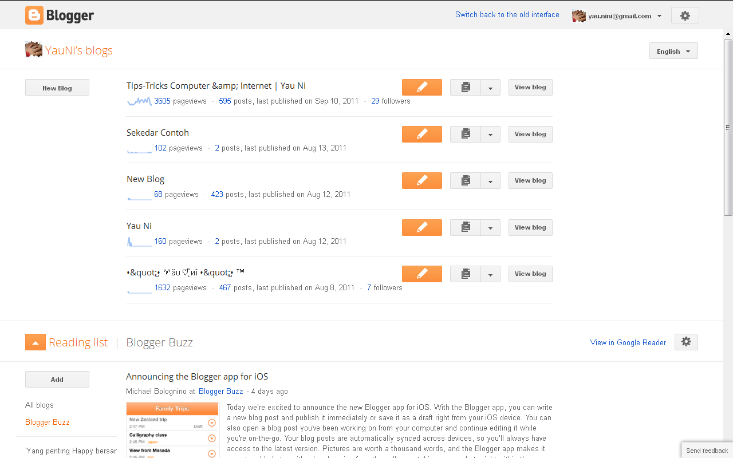Open Sekedar Contoh blog title

(x=157, y=132)
